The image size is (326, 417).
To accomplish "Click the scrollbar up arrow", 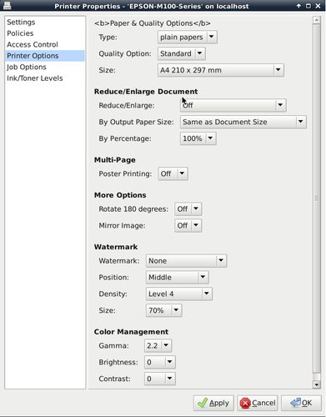I will coord(316,20).
